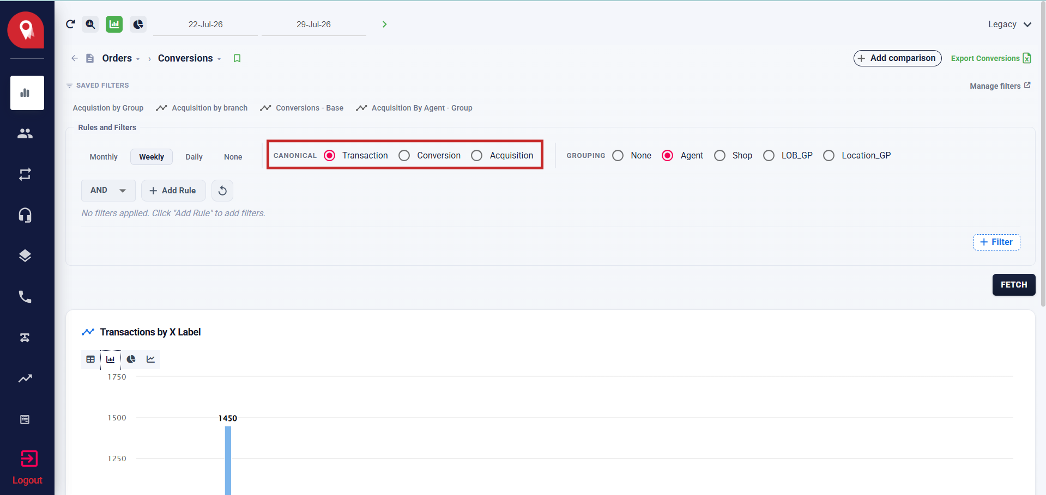The image size is (1046, 495).
Task: Bookmark the current Conversions view
Action: pos(237,58)
